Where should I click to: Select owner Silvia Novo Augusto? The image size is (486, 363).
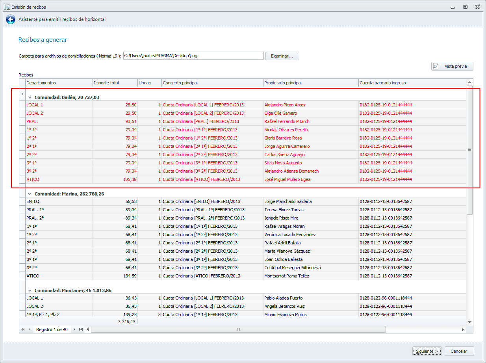point(283,163)
